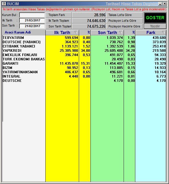Click the Ilk Tarih sort triangle
Screen dimensions: 169x184
76,32
